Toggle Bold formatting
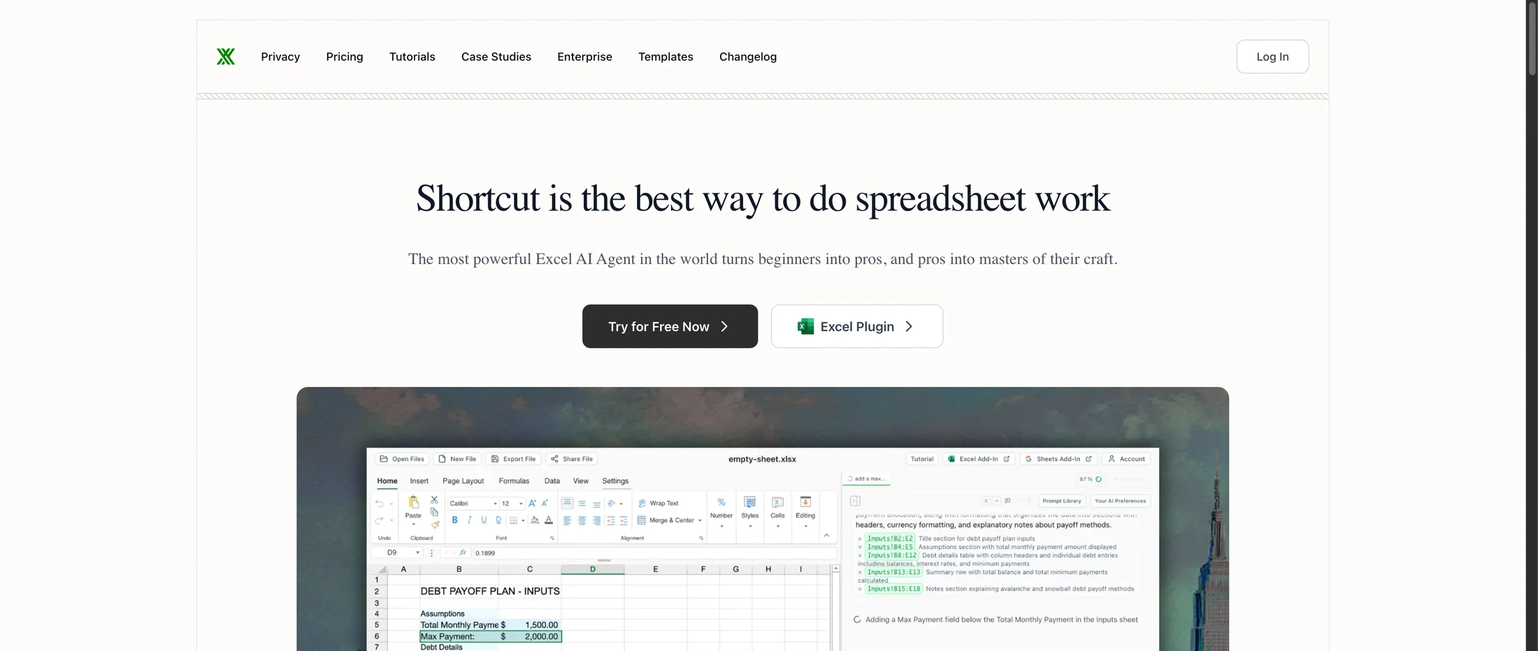Screen dimensions: 1538x651 [455, 520]
